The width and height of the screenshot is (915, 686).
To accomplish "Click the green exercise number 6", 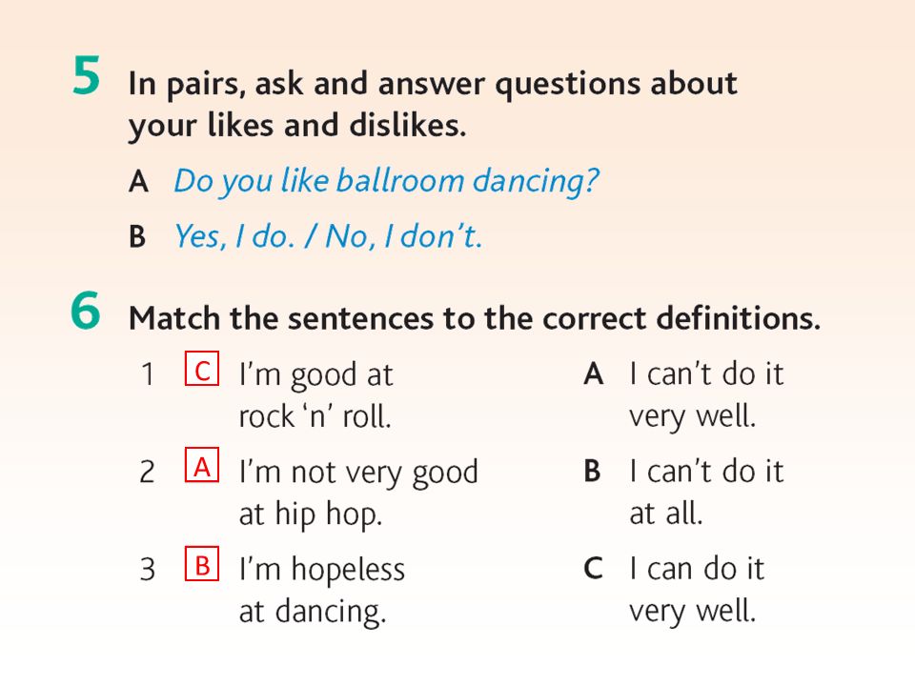I will pos(86,311).
